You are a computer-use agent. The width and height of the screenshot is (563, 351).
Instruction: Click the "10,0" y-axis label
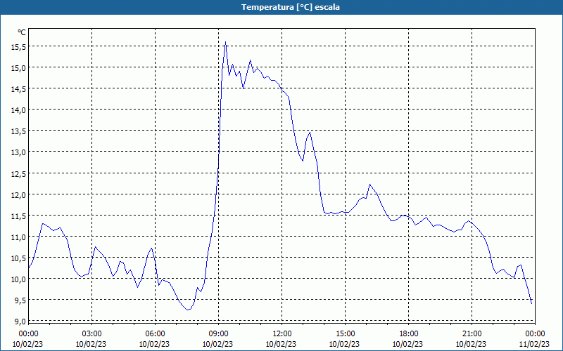[19, 279]
